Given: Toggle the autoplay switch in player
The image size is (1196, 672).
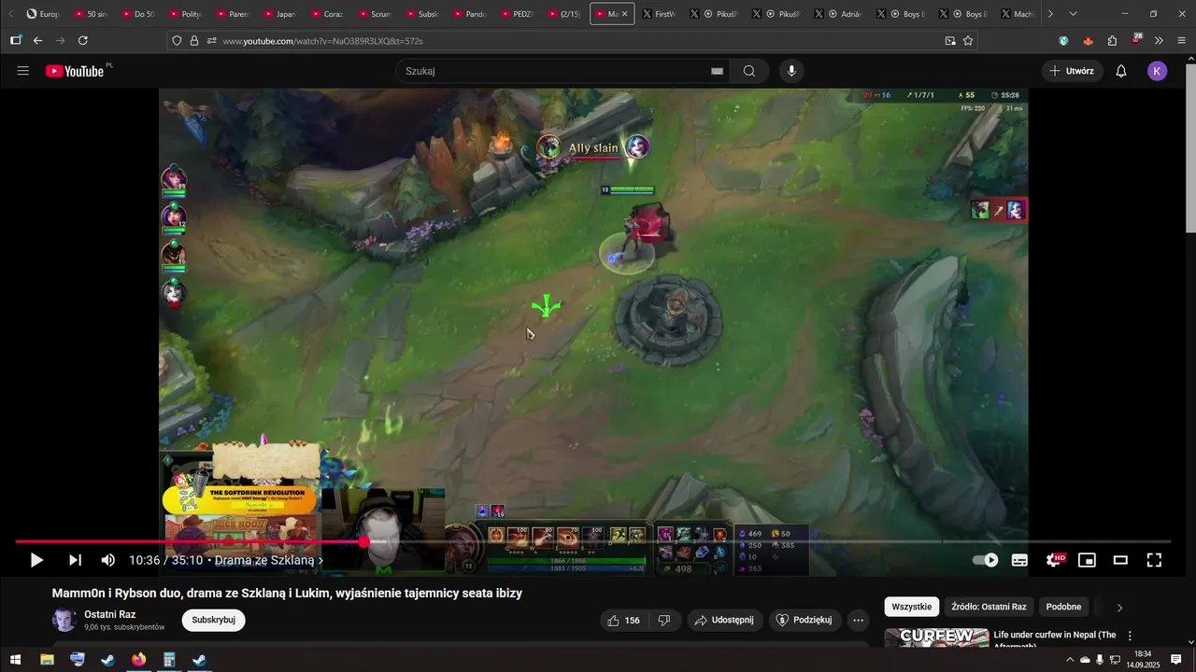Looking at the screenshot, I should (x=986, y=560).
